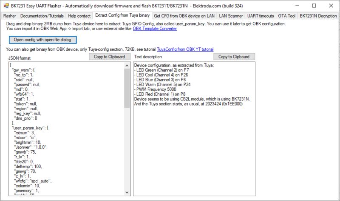This screenshot has height=201, width=340.
Task: Minimize the BK7231 Flasher window
Action: click(297, 6)
